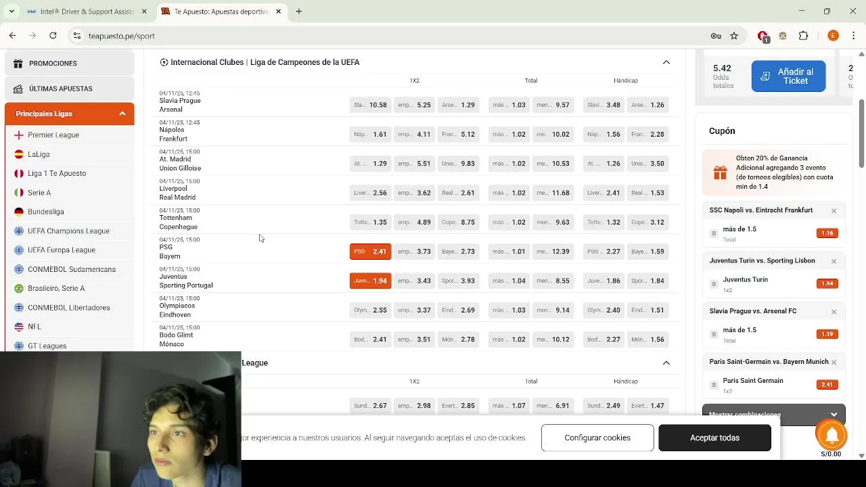
Task: Click Aceptar todas cookies button
Action: coord(714,438)
